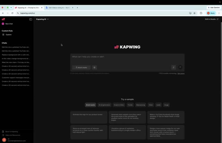Open the Chrome three-dot menu
Screen dimensions: 222x143
219,13
